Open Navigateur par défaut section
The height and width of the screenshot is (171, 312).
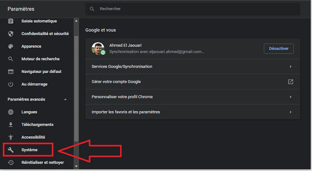pos(41,71)
